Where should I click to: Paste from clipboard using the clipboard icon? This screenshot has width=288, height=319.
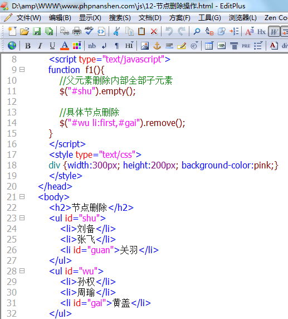click(x=141, y=32)
